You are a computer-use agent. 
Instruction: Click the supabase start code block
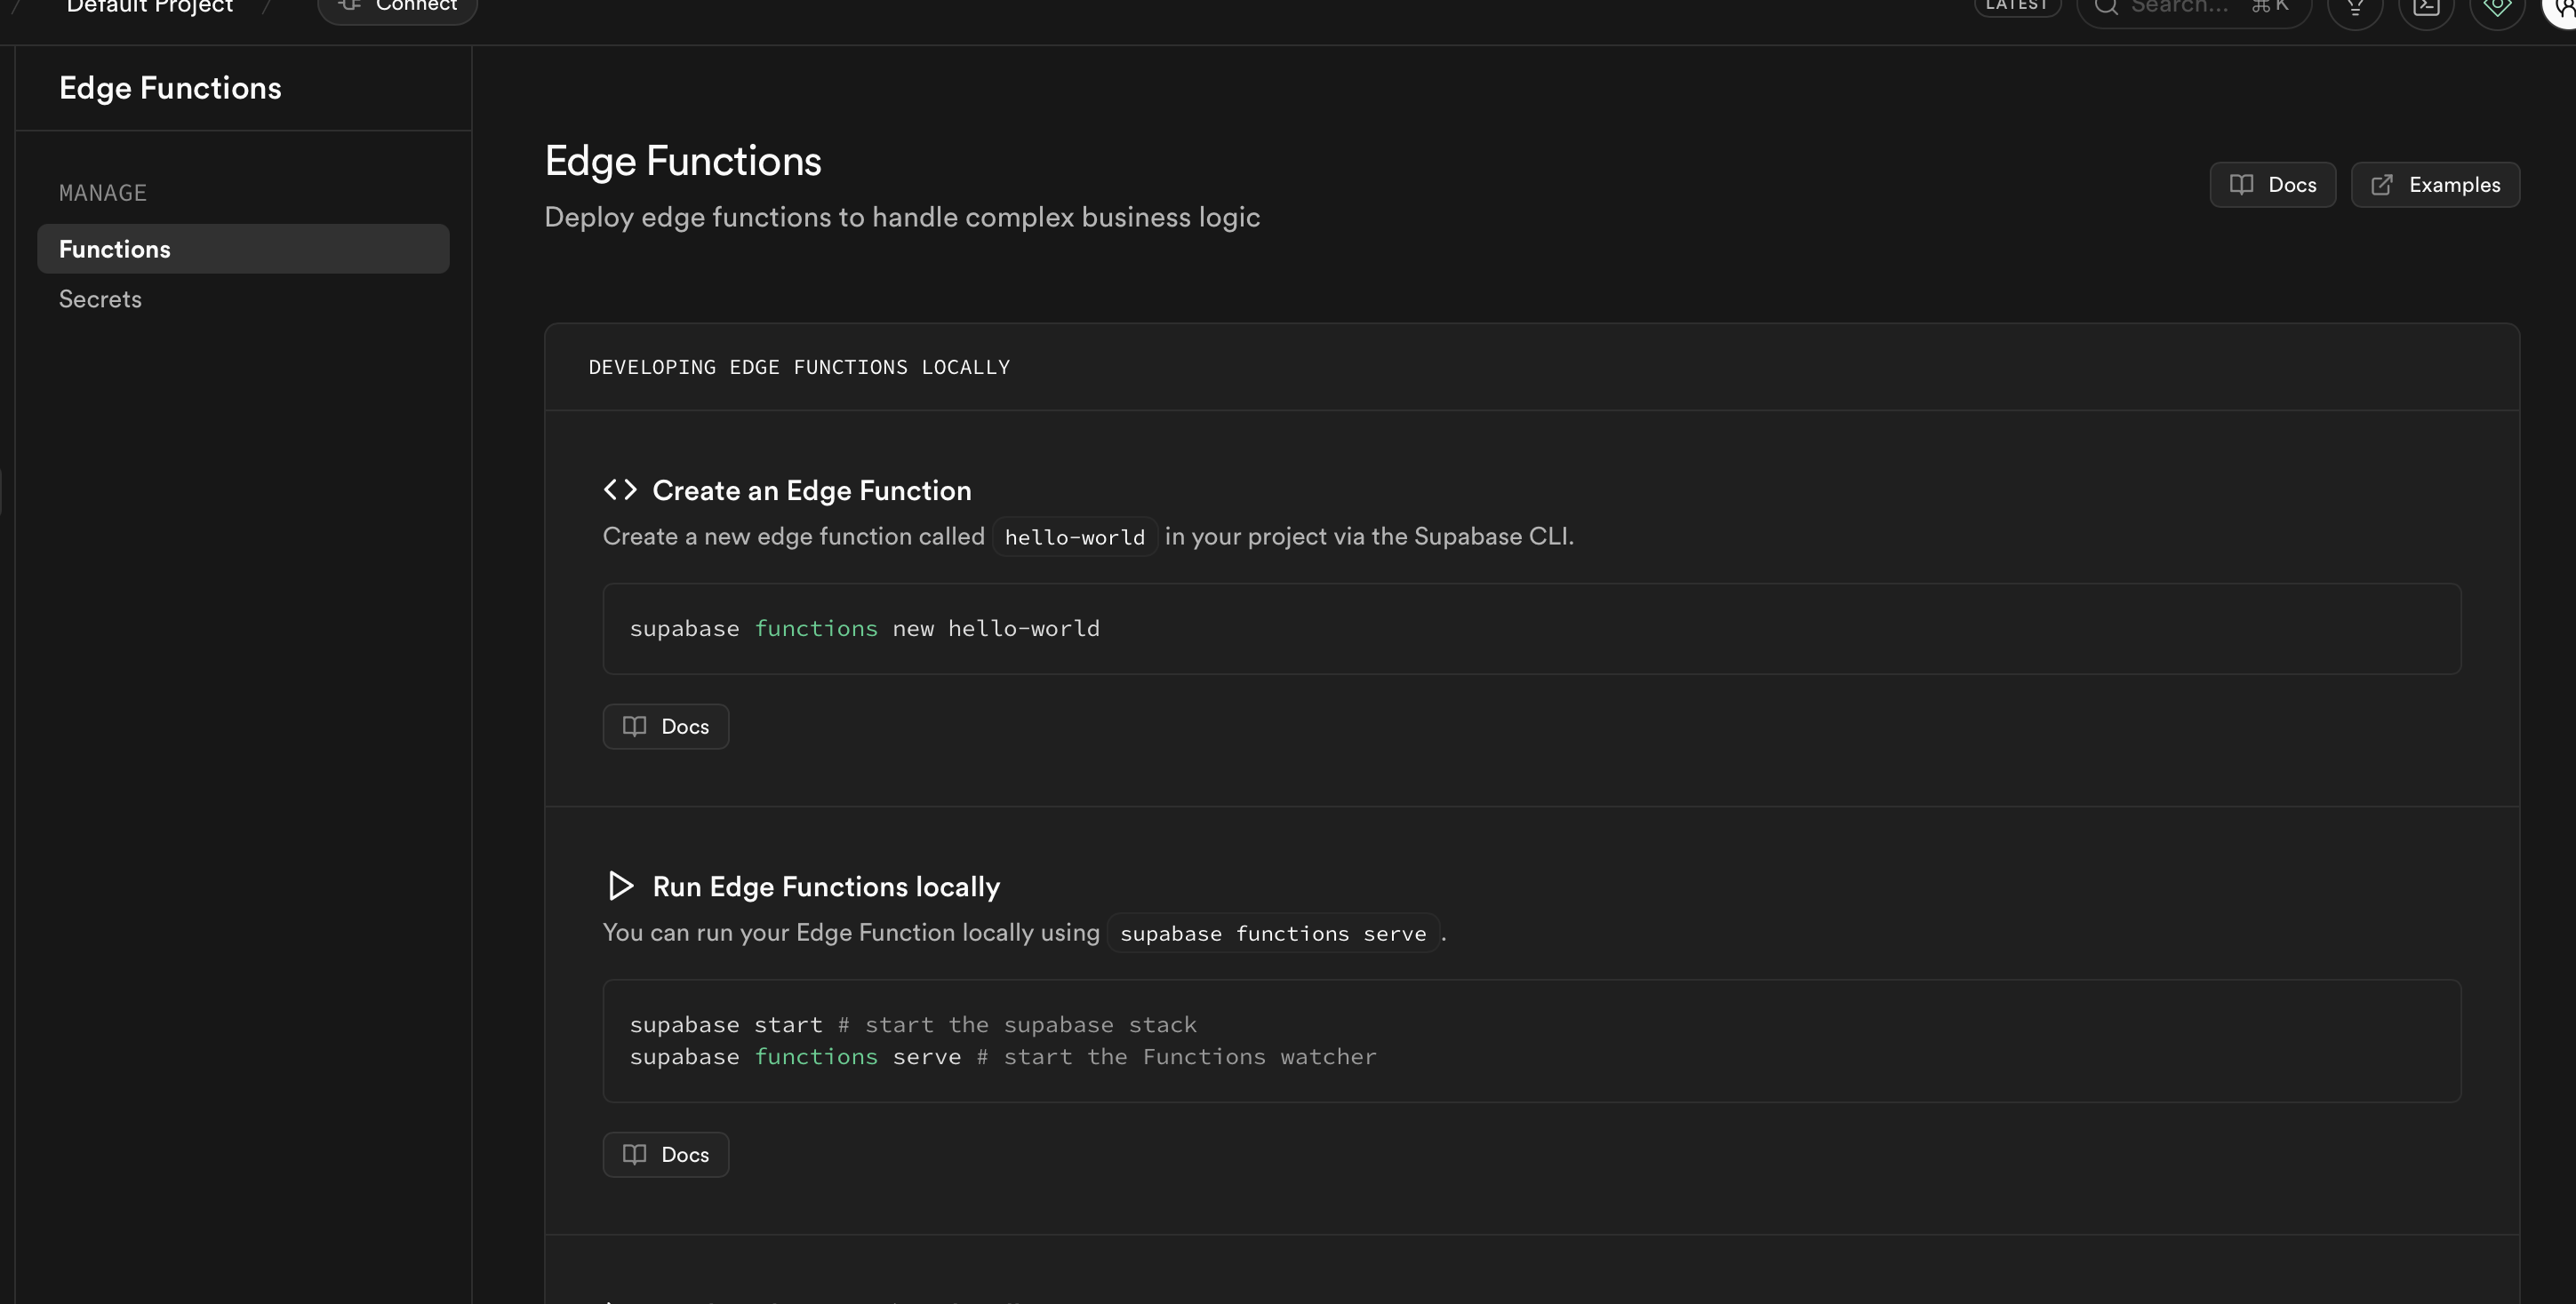(1531, 1040)
